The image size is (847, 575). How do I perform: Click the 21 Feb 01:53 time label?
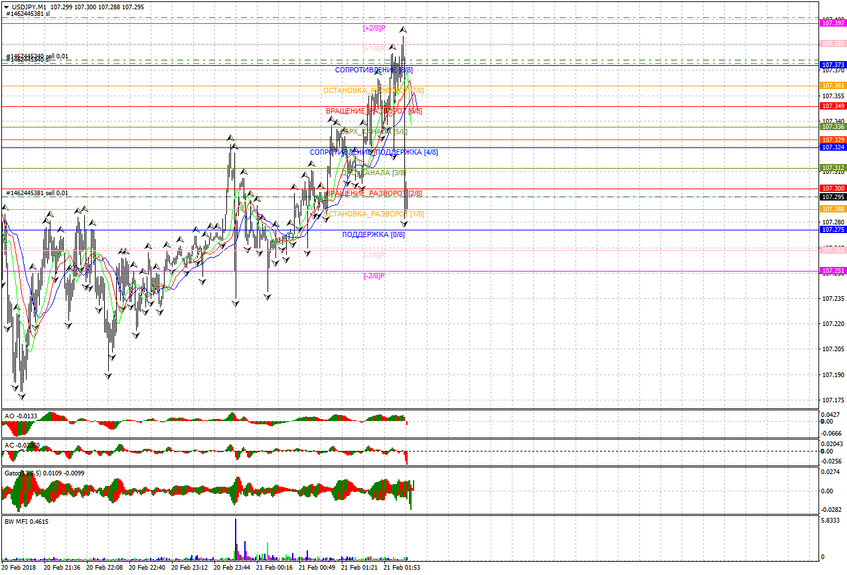tap(402, 568)
